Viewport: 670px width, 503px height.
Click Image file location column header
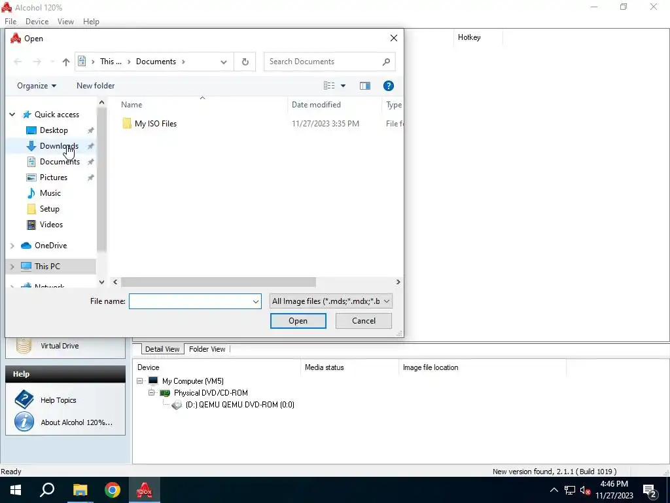click(x=431, y=367)
